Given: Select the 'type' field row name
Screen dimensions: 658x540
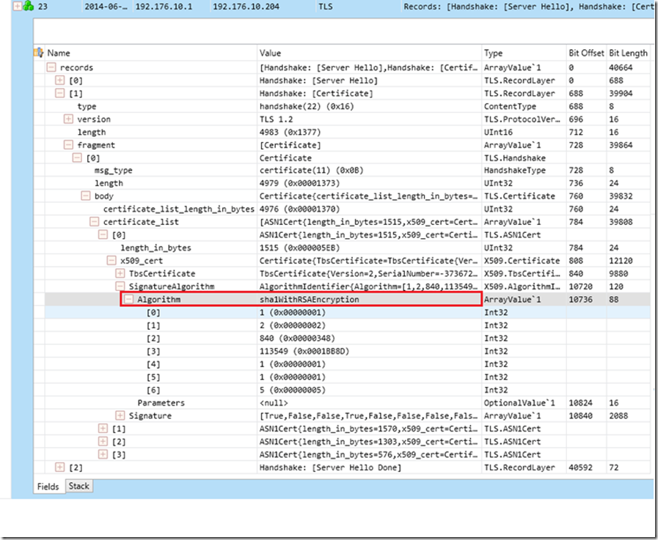Looking at the screenshot, I should click(87, 106).
